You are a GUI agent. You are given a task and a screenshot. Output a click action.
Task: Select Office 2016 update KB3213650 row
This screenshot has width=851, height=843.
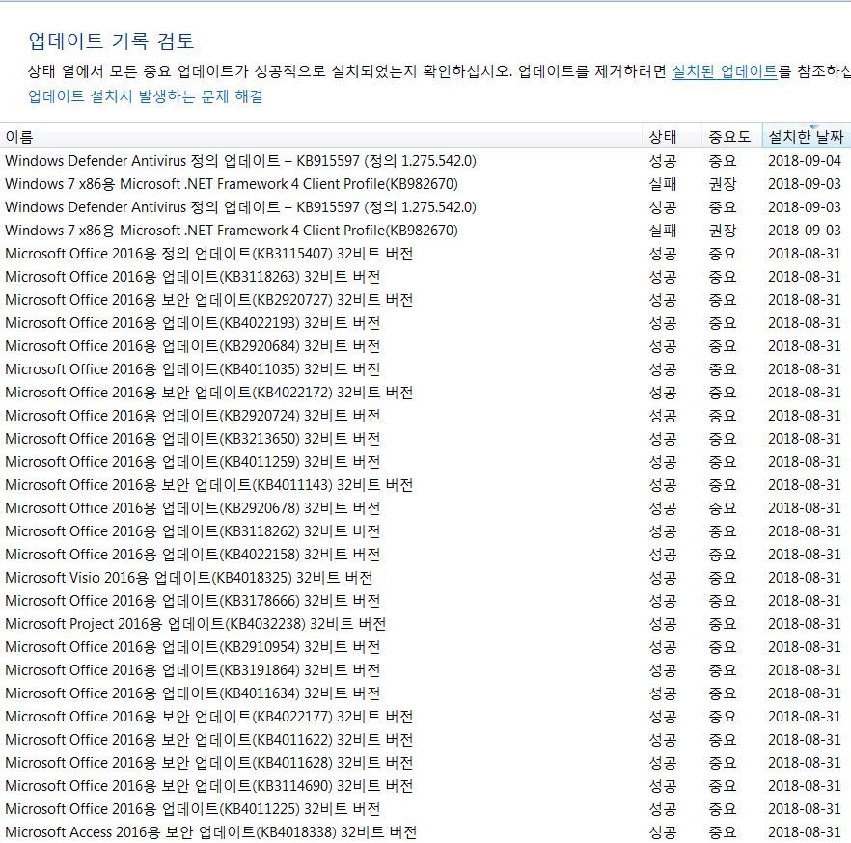(x=425, y=439)
